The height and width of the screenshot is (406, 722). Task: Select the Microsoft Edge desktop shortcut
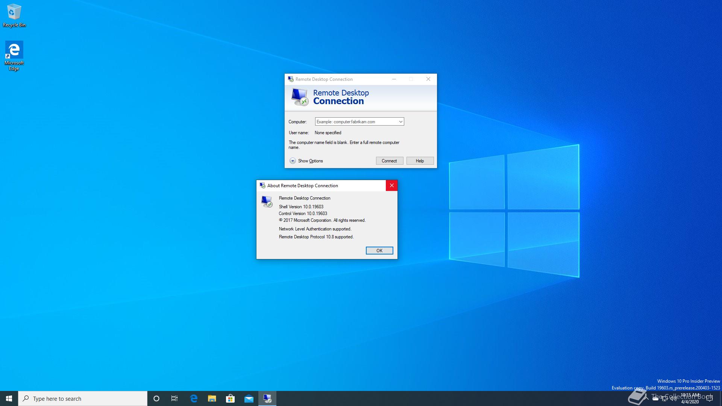click(x=14, y=56)
